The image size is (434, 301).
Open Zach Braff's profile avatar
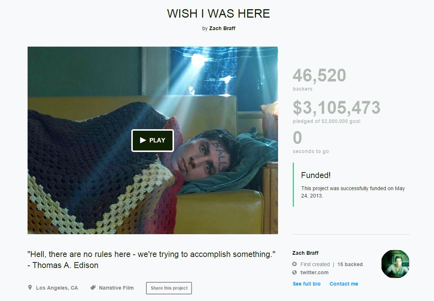pos(395,264)
